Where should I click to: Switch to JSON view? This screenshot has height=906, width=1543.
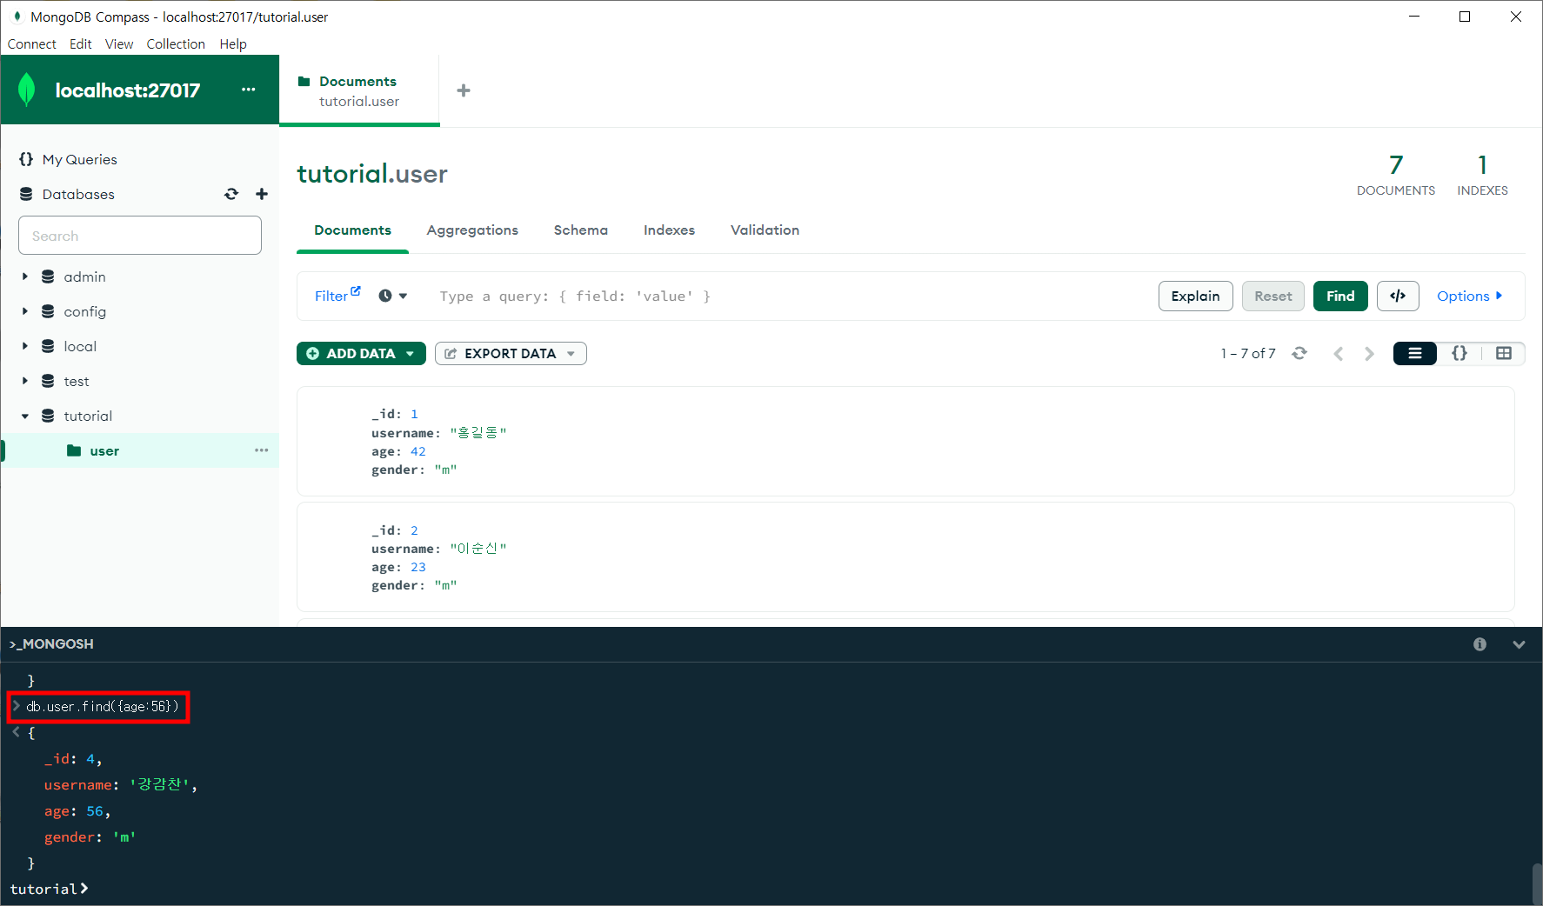1460,353
